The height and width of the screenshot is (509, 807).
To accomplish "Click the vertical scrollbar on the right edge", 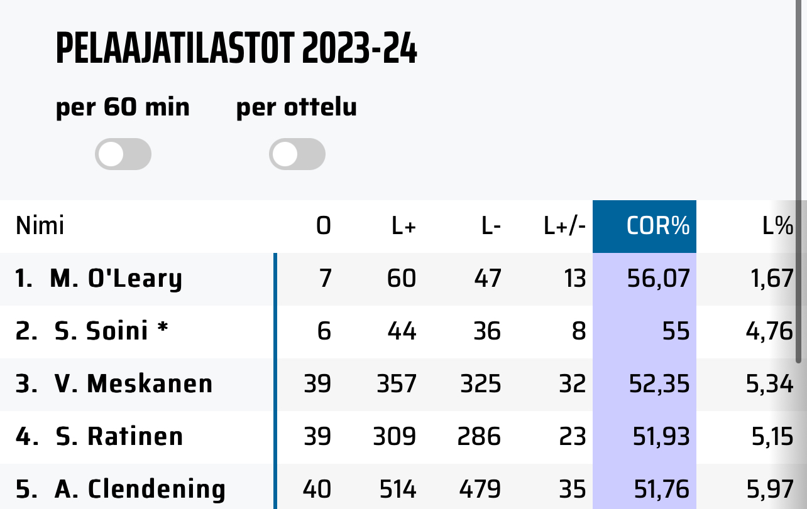I will (x=799, y=282).
